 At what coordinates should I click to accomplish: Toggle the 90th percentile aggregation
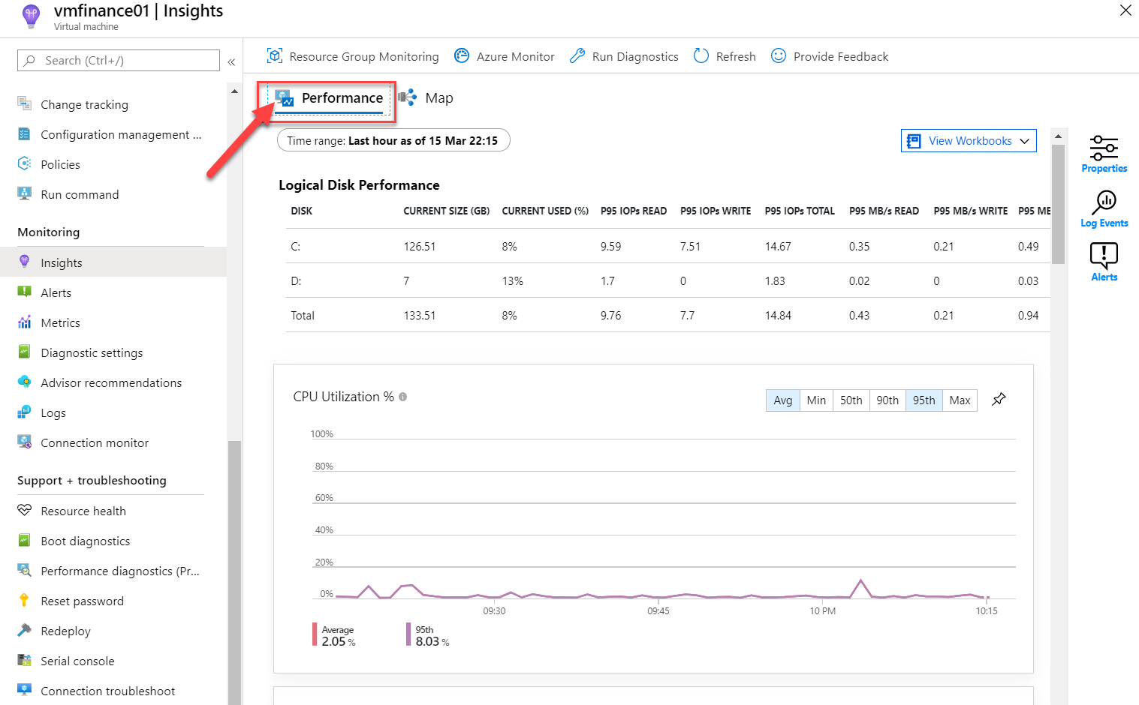(x=887, y=400)
